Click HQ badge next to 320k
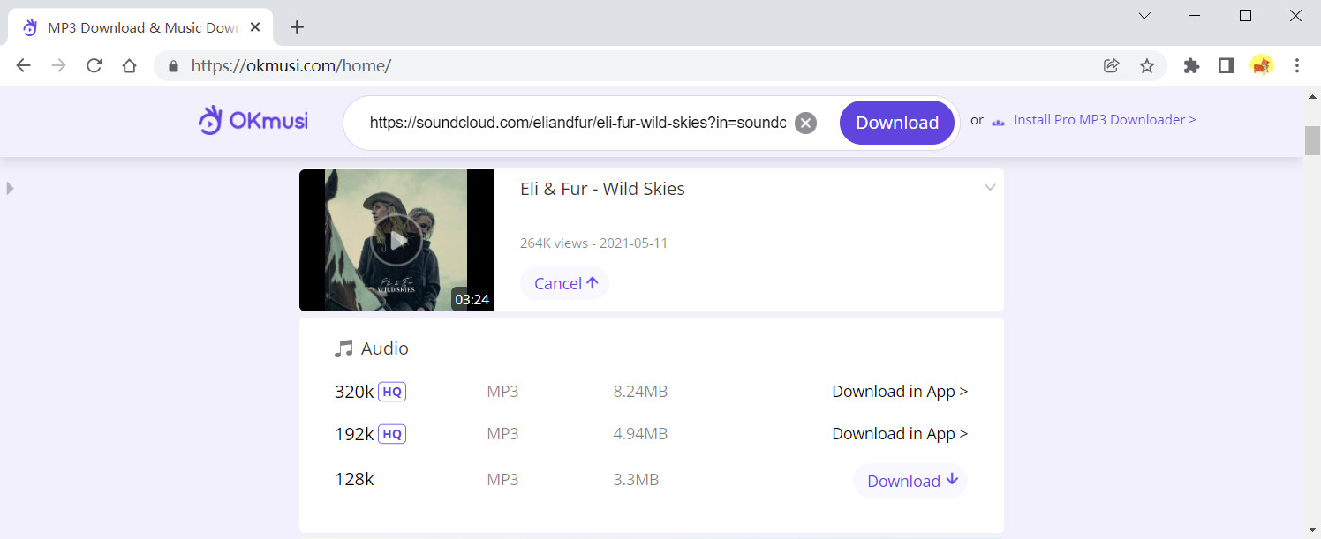The height and width of the screenshot is (539, 1321). pos(392,392)
